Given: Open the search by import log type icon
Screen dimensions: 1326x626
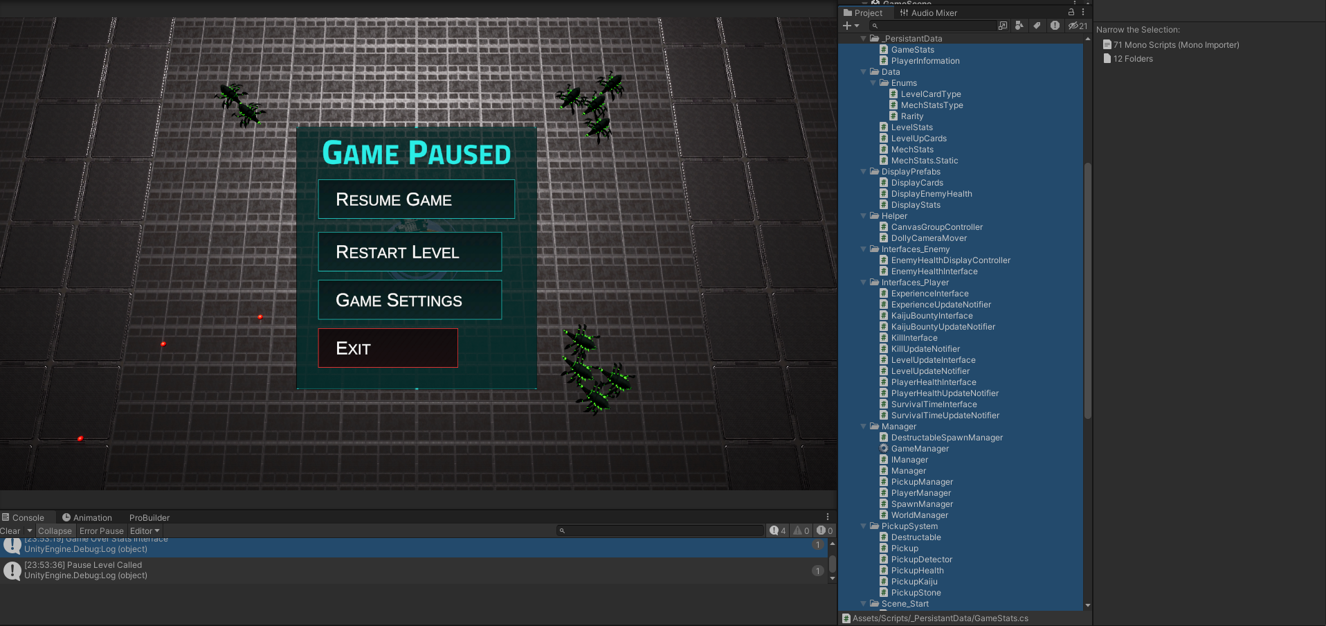Looking at the screenshot, I should click(x=1055, y=26).
